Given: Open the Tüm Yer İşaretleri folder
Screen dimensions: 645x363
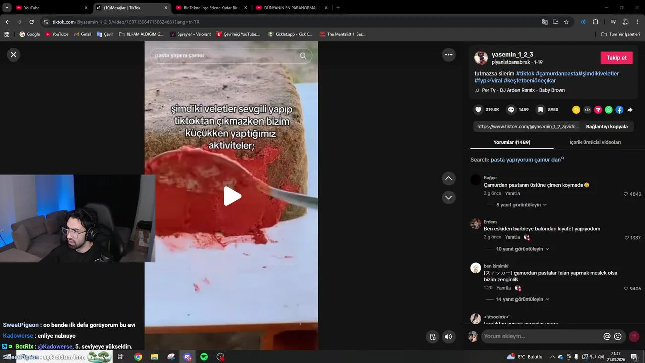Looking at the screenshot, I should pos(620,34).
